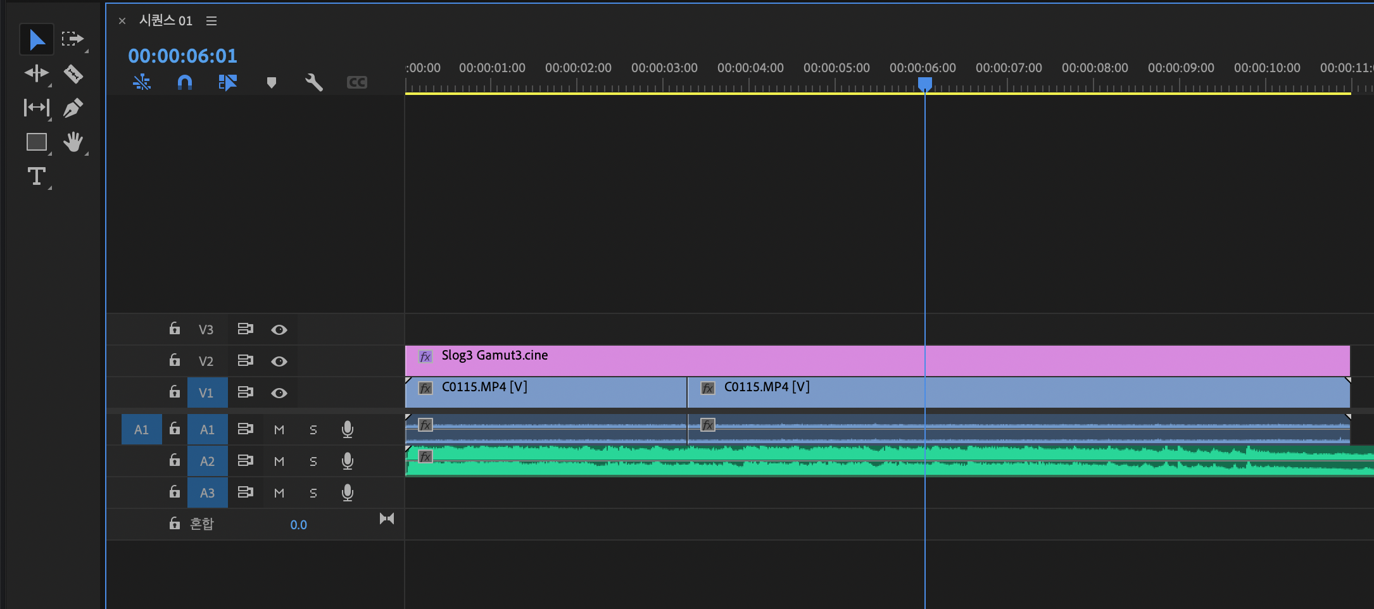Toggle lock on V2 track
The height and width of the screenshot is (609, 1374).
pos(175,360)
